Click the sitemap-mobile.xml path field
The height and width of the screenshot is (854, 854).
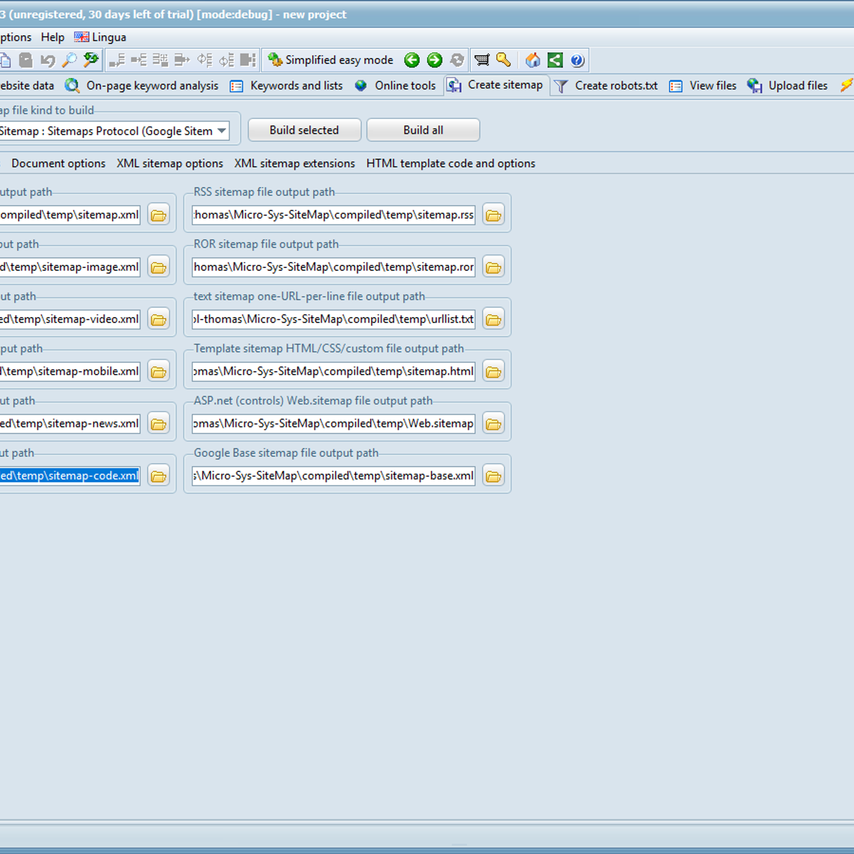pyautogui.click(x=70, y=371)
